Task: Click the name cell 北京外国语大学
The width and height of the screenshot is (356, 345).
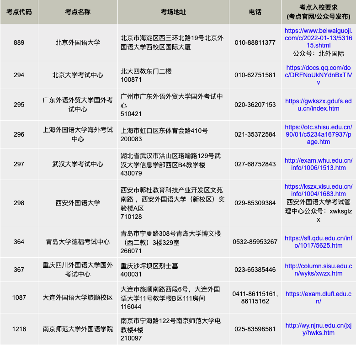Action: tap(78, 42)
